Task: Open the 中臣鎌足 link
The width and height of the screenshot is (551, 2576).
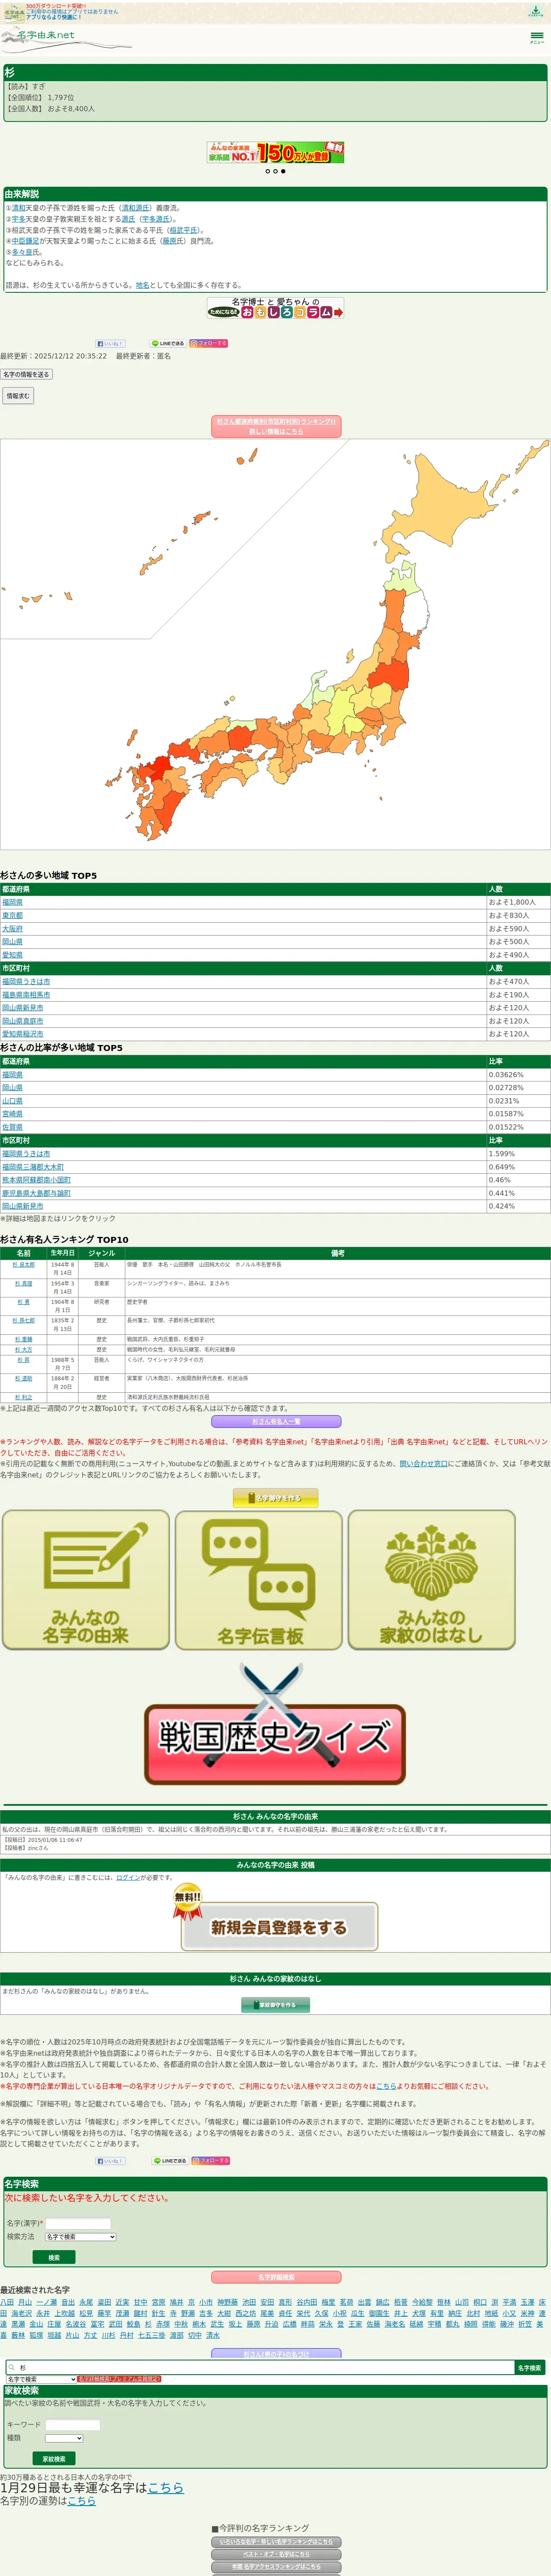Action: pos(26,241)
